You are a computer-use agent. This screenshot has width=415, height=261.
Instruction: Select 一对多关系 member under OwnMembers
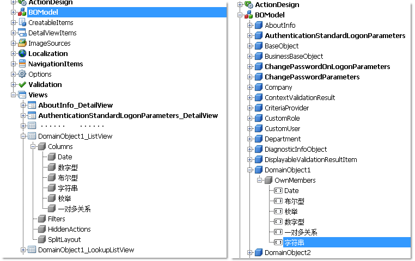301,232
